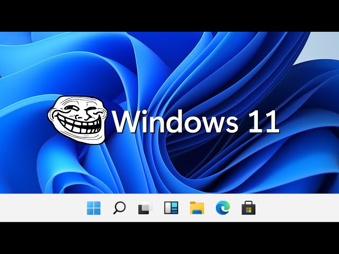Open the Widgets panel icon

(x=171, y=208)
